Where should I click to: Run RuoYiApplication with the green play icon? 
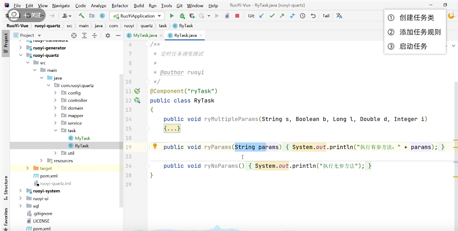coord(172,16)
